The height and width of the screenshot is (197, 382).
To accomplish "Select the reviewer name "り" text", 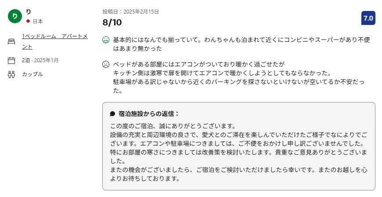I will (29, 11).
